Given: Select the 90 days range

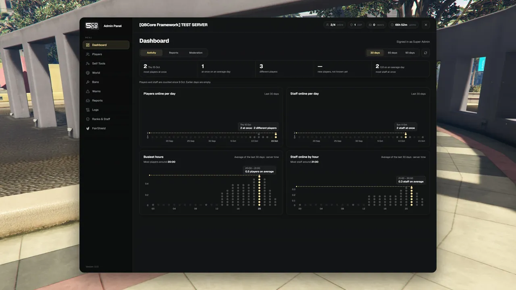Looking at the screenshot, I should click(x=410, y=53).
